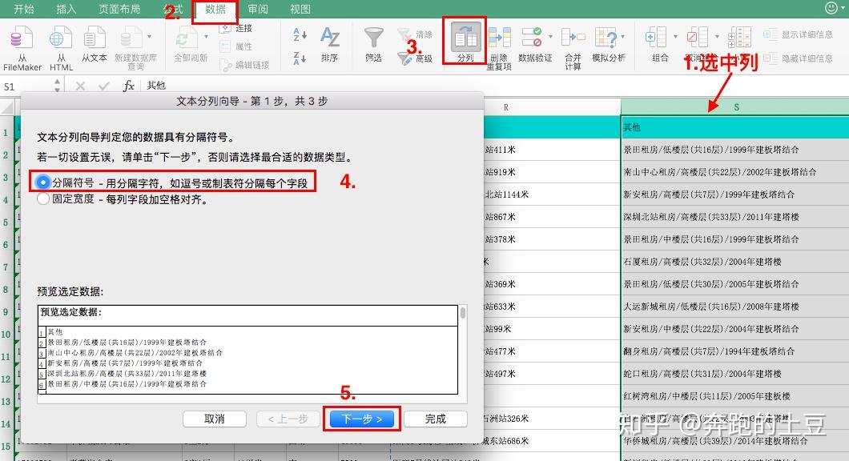Viewport: 849px width, 461px height.
Task: Open the Home (开始) tab
Action: click(24, 9)
